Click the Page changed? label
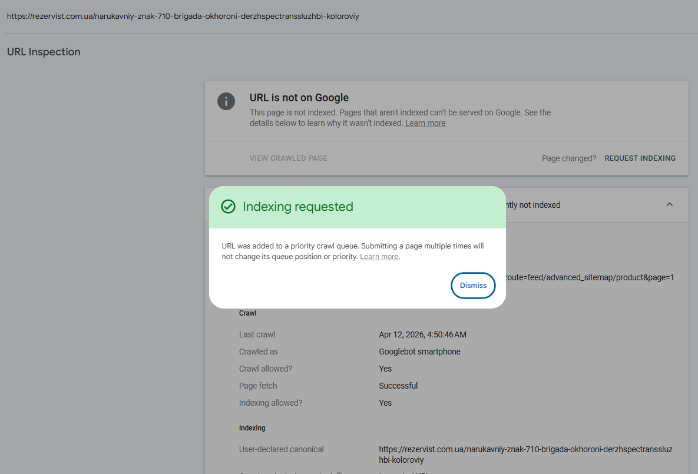Screen dimensions: 698x474 pyautogui.click(x=569, y=158)
